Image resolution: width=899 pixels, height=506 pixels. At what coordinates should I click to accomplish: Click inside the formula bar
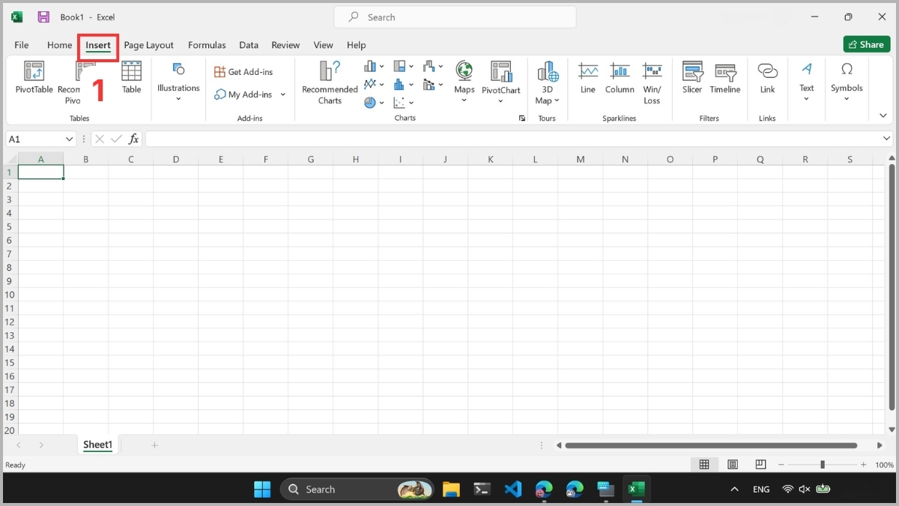pyautogui.click(x=513, y=139)
